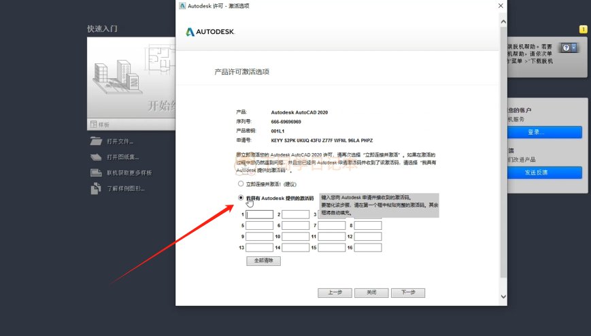Click the 上一步 previous step button
Screen dimensions: 591x336
[x=335, y=292]
